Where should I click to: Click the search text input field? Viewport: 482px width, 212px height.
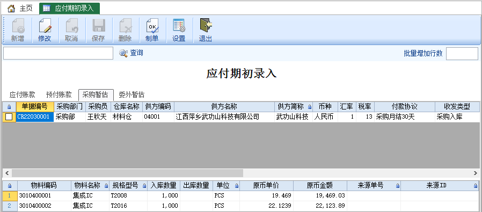coord(58,53)
